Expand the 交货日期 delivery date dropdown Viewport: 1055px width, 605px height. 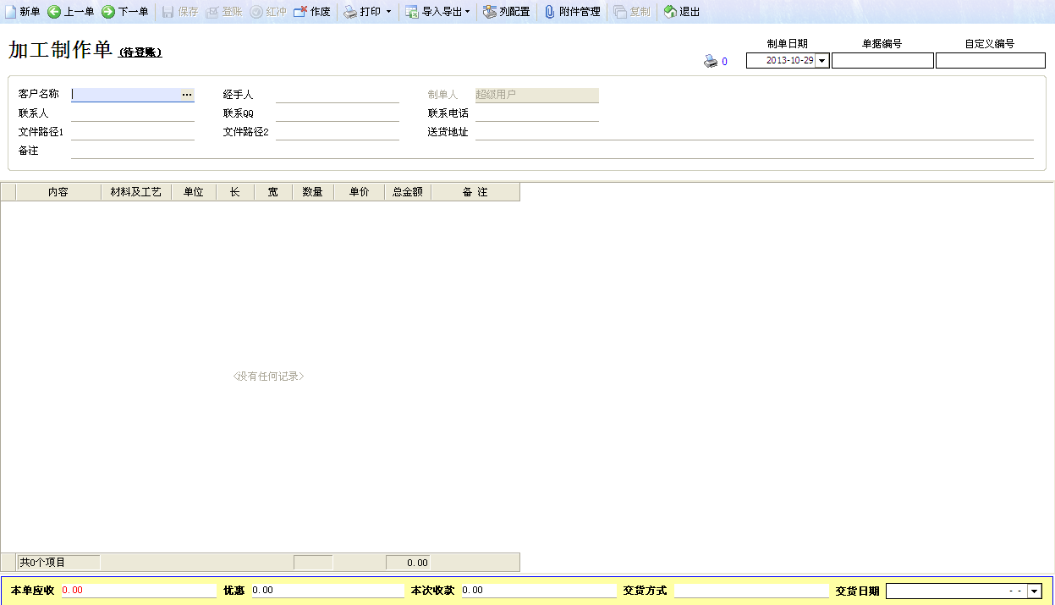(x=1034, y=591)
